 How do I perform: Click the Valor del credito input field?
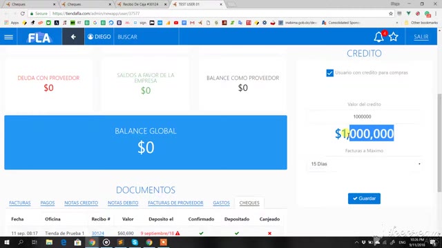click(364, 116)
